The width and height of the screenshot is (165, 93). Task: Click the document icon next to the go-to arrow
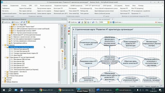(x=24, y=22)
